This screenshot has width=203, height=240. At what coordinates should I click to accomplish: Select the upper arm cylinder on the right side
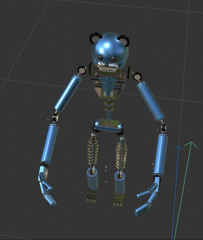point(150,101)
